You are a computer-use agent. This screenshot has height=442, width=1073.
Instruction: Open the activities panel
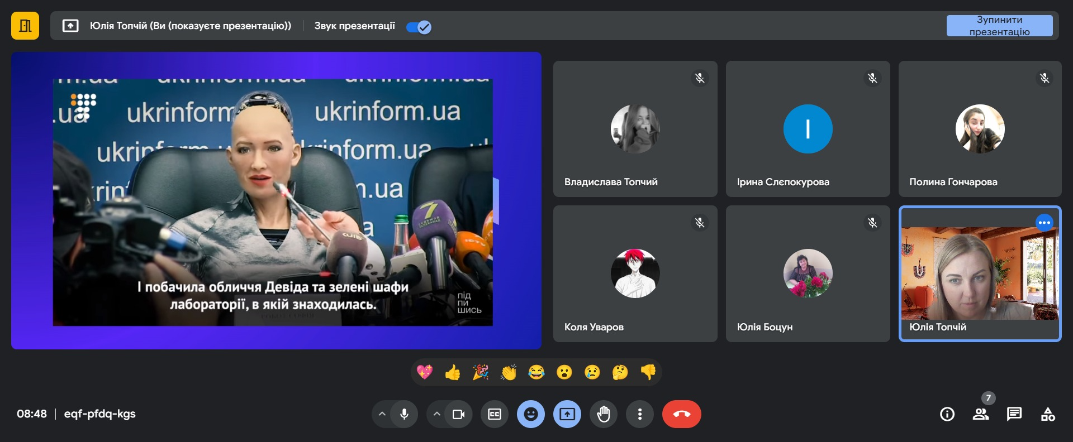pos(1048,414)
